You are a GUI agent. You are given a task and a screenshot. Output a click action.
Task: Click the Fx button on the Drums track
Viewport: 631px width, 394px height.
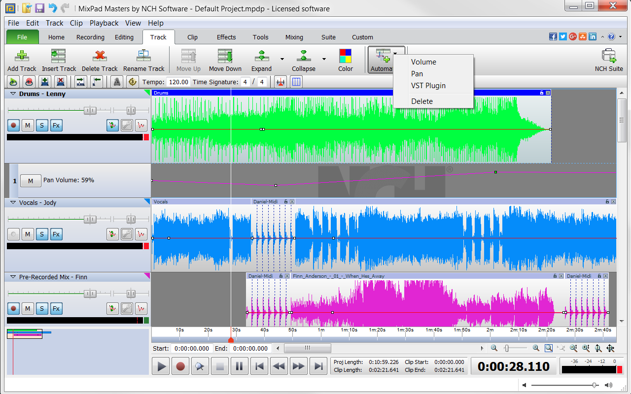point(56,125)
